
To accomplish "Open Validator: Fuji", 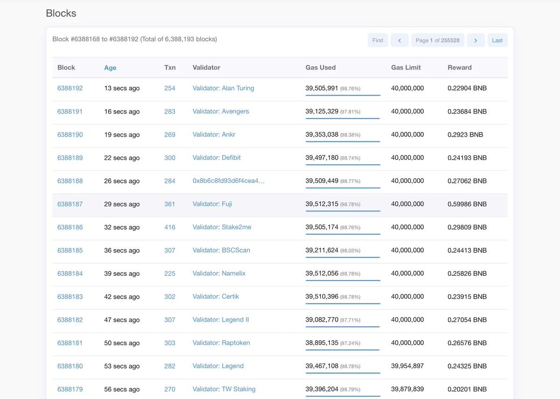I will coord(212,204).
